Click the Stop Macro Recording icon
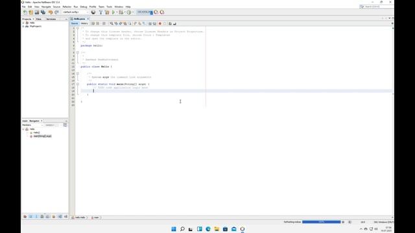The height and width of the screenshot is (233, 415). coord(164,23)
